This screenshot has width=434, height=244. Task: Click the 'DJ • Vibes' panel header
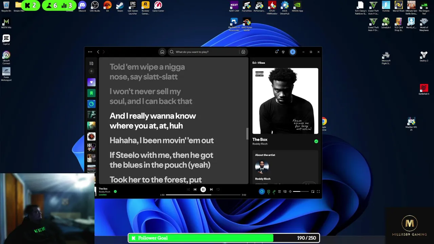[x=259, y=63]
